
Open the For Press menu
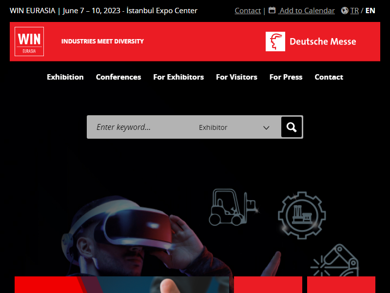point(286,77)
